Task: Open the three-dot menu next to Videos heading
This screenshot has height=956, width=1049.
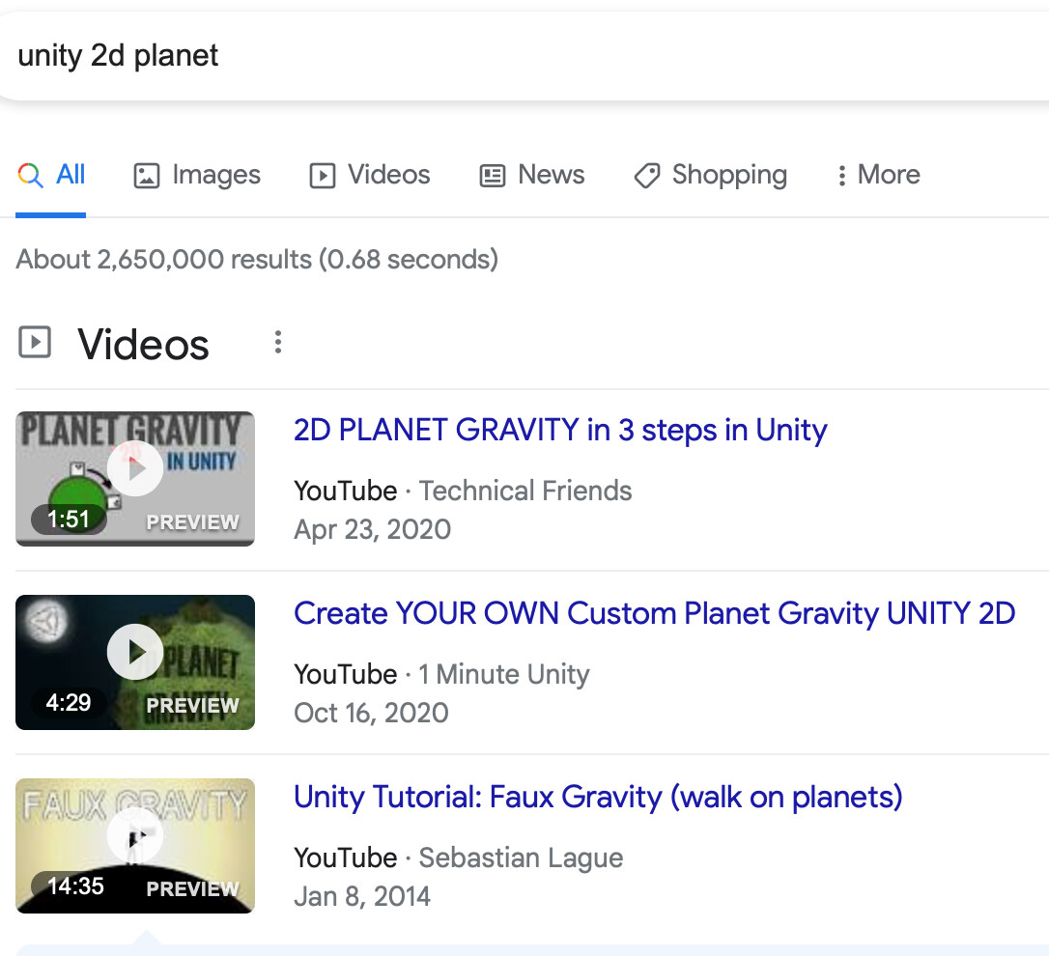Action: (x=277, y=342)
